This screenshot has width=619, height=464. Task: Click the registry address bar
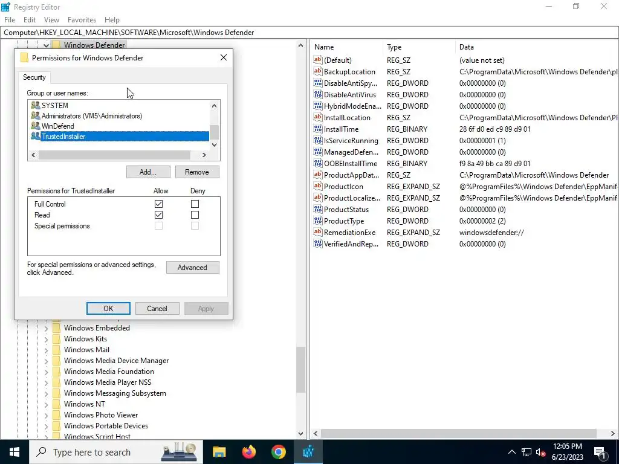(309, 33)
